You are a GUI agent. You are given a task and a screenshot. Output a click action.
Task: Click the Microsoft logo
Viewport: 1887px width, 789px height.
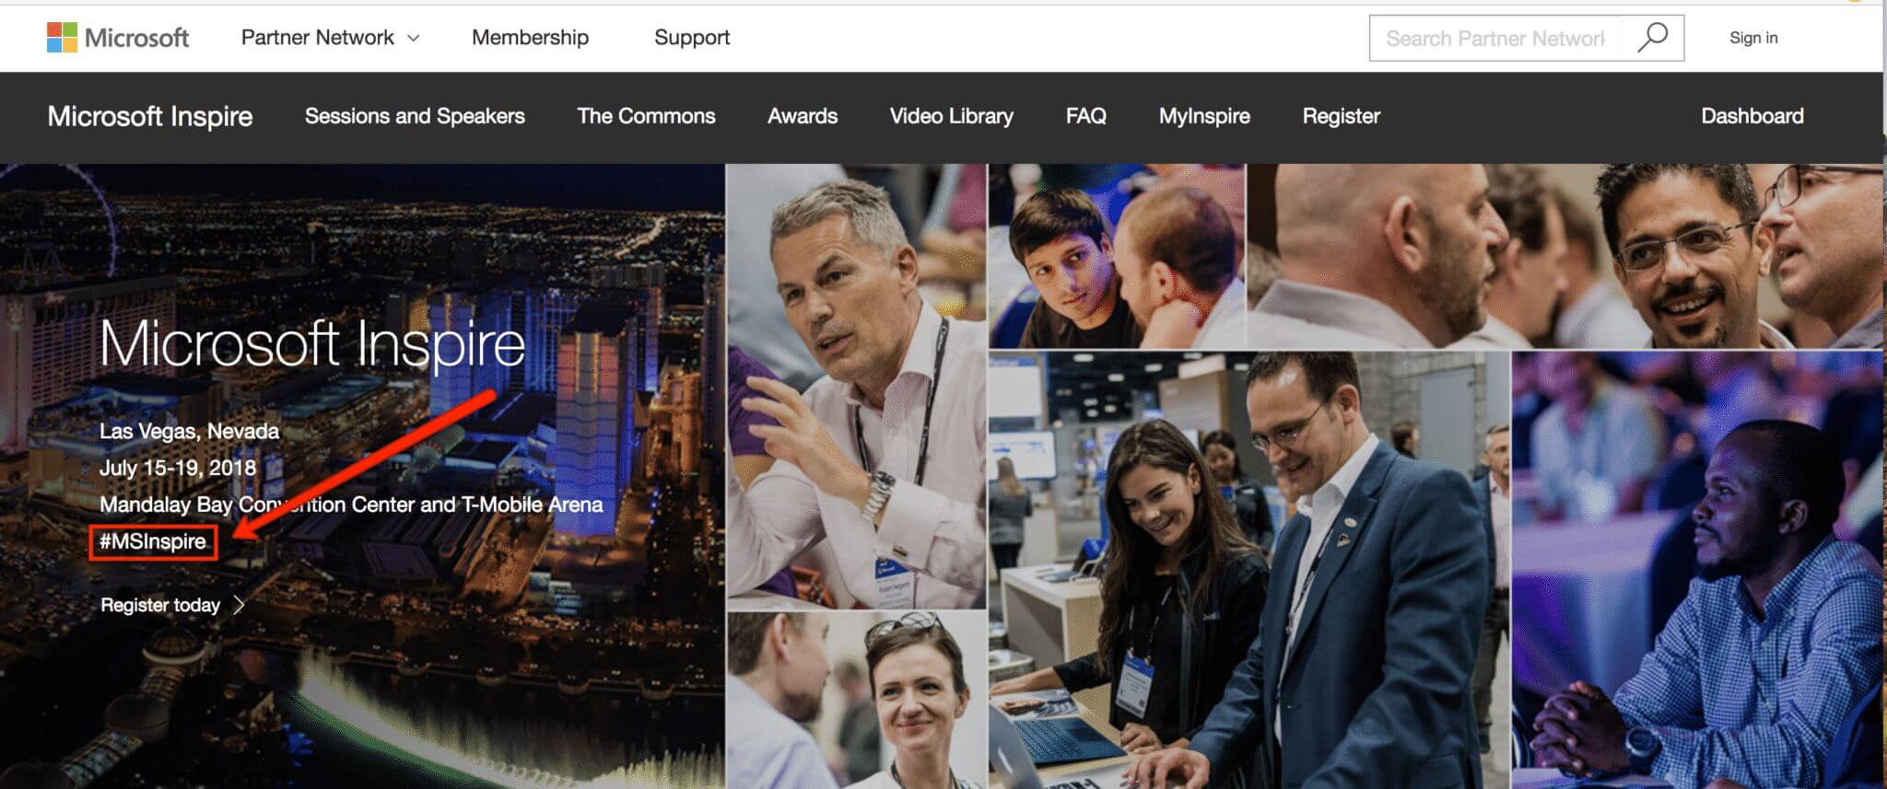118,38
